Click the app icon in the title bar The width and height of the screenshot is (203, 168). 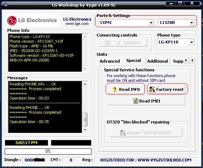(5, 5)
